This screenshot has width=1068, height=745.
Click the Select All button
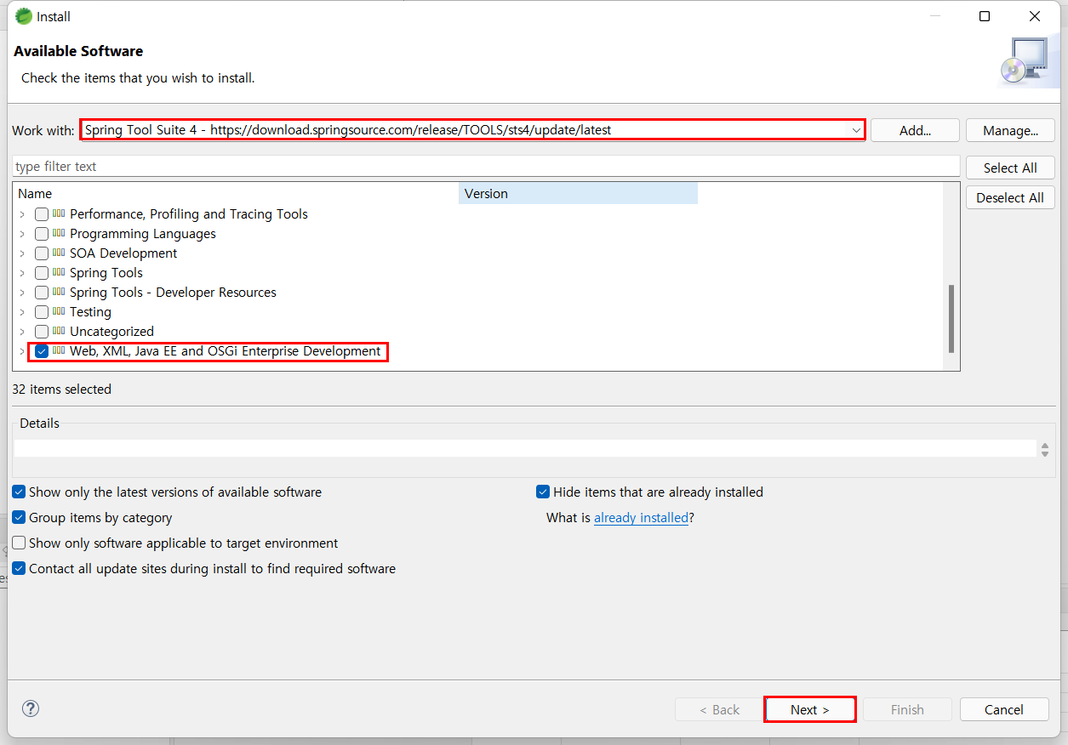1010,168
